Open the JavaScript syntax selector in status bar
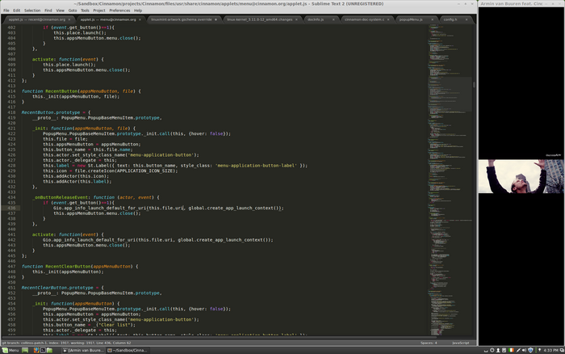The image size is (565, 354). [x=459, y=343]
